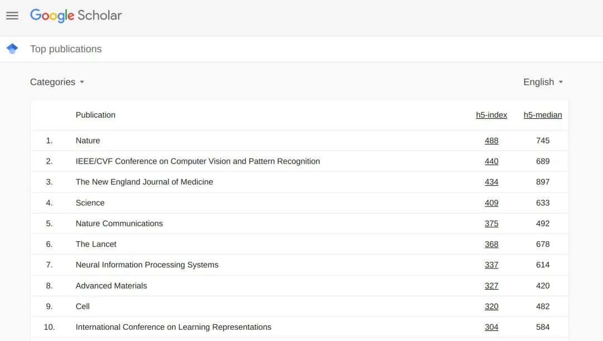Viewport: 603px width, 341px height.
Task: Click the Advanced Materials publication name
Action: tap(111, 286)
